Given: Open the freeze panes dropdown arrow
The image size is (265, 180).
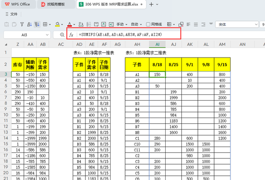Looking at the screenshot, I should (x=174, y=25).
